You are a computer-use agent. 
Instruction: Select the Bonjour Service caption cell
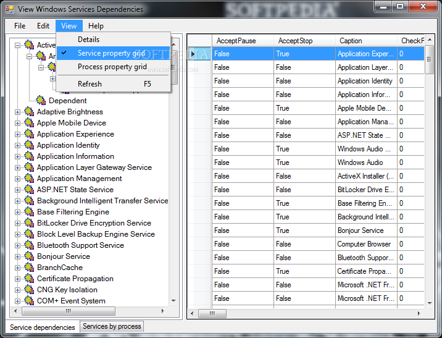(366, 230)
